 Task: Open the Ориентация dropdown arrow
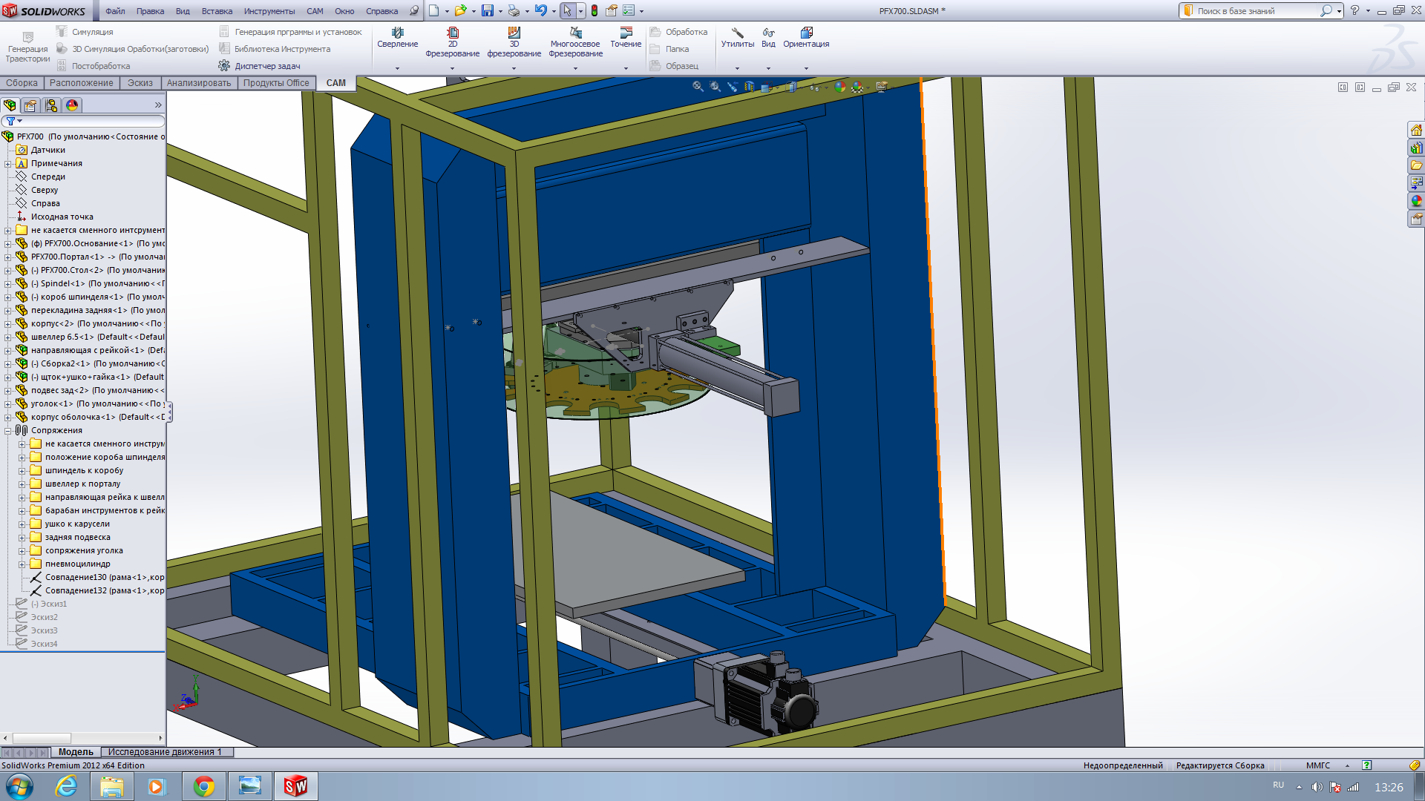tap(806, 68)
